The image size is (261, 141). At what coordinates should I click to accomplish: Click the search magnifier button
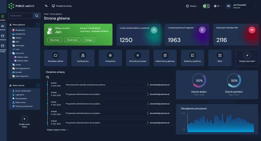37,16
